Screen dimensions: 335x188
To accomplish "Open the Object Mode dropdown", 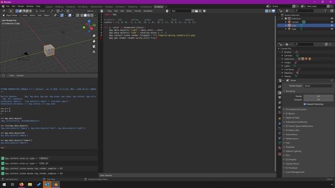I will 12,15.
